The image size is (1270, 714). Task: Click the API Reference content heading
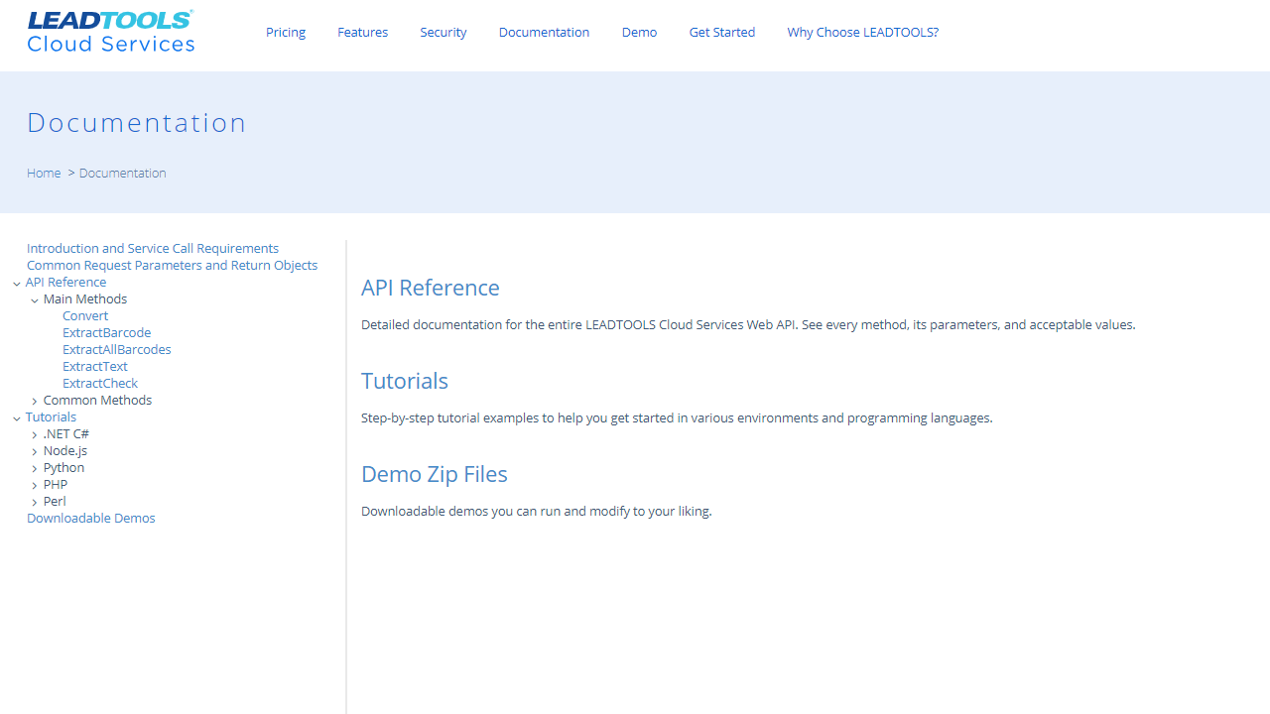pos(431,288)
